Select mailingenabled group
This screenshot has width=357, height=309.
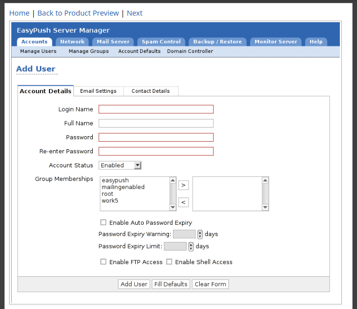[x=123, y=187]
